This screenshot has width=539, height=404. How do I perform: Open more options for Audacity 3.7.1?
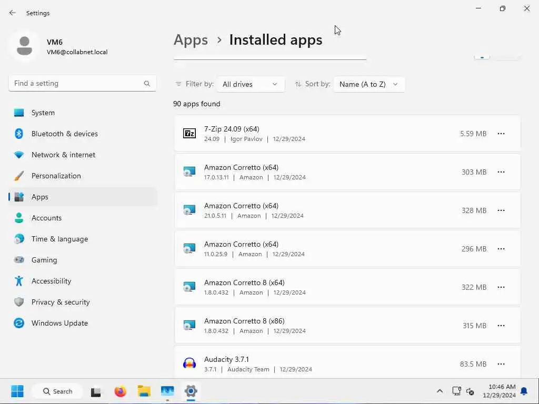tap(501, 364)
